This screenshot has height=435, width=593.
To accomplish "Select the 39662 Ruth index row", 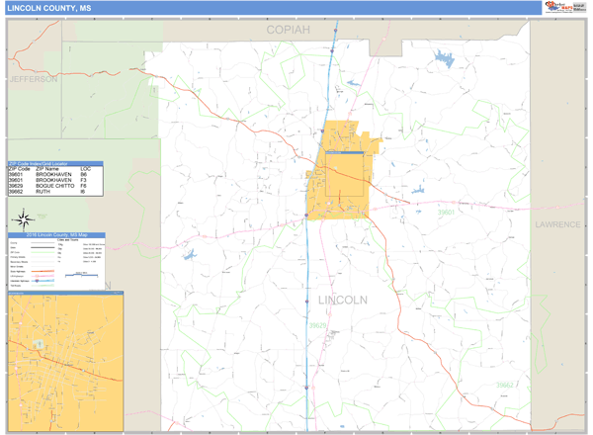I will [55, 192].
